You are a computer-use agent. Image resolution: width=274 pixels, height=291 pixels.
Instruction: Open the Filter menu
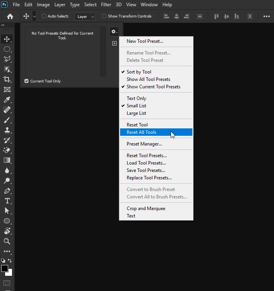(x=106, y=5)
